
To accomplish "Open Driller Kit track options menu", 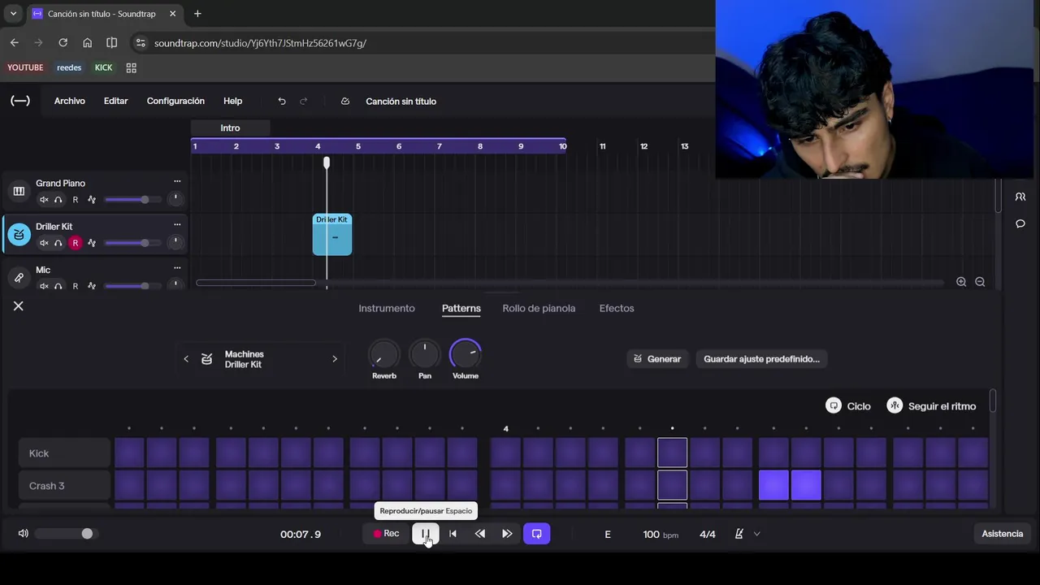I will (177, 224).
